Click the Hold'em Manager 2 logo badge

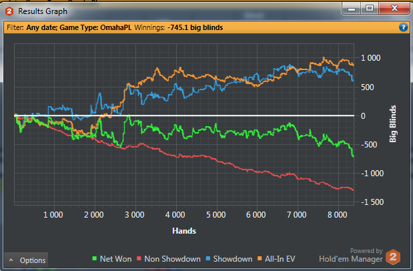coord(393,257)
